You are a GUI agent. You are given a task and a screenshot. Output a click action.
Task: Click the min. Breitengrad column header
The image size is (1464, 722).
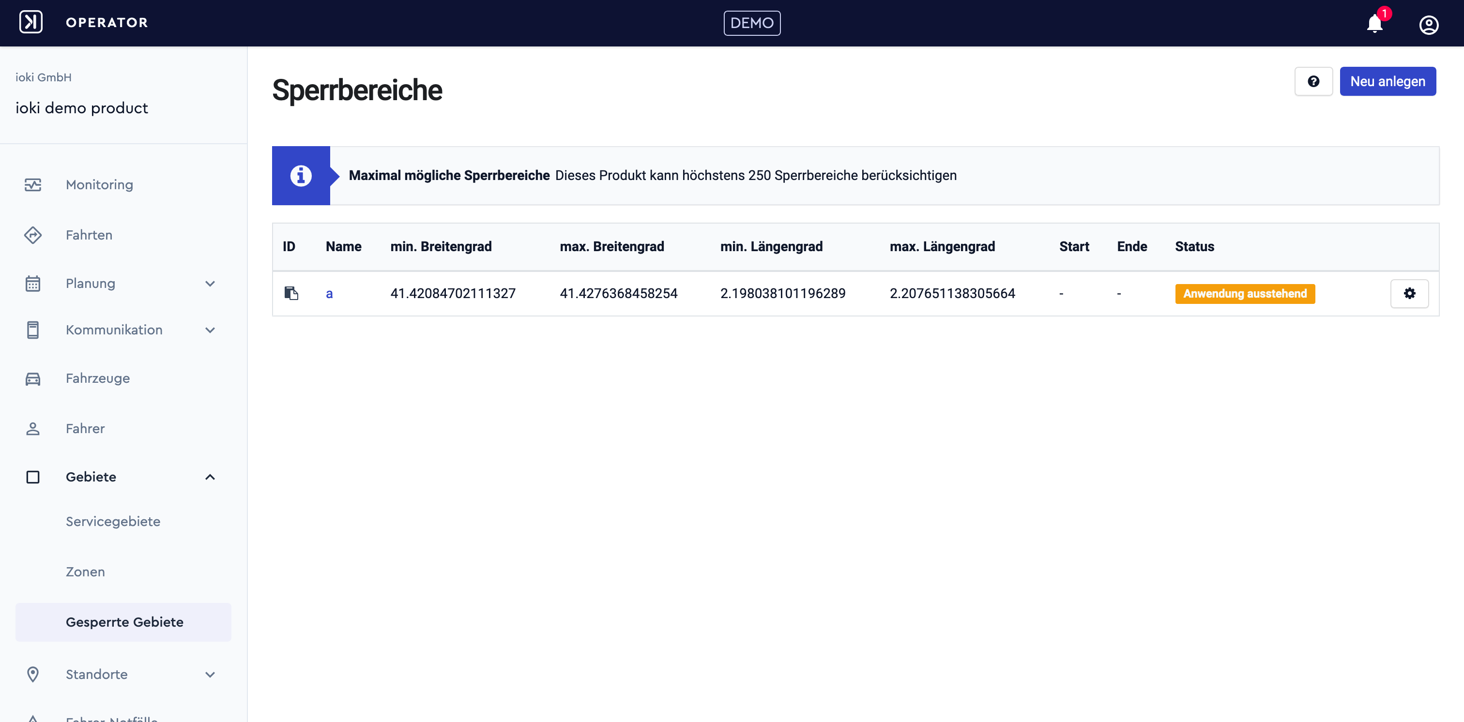pos(441,246)
